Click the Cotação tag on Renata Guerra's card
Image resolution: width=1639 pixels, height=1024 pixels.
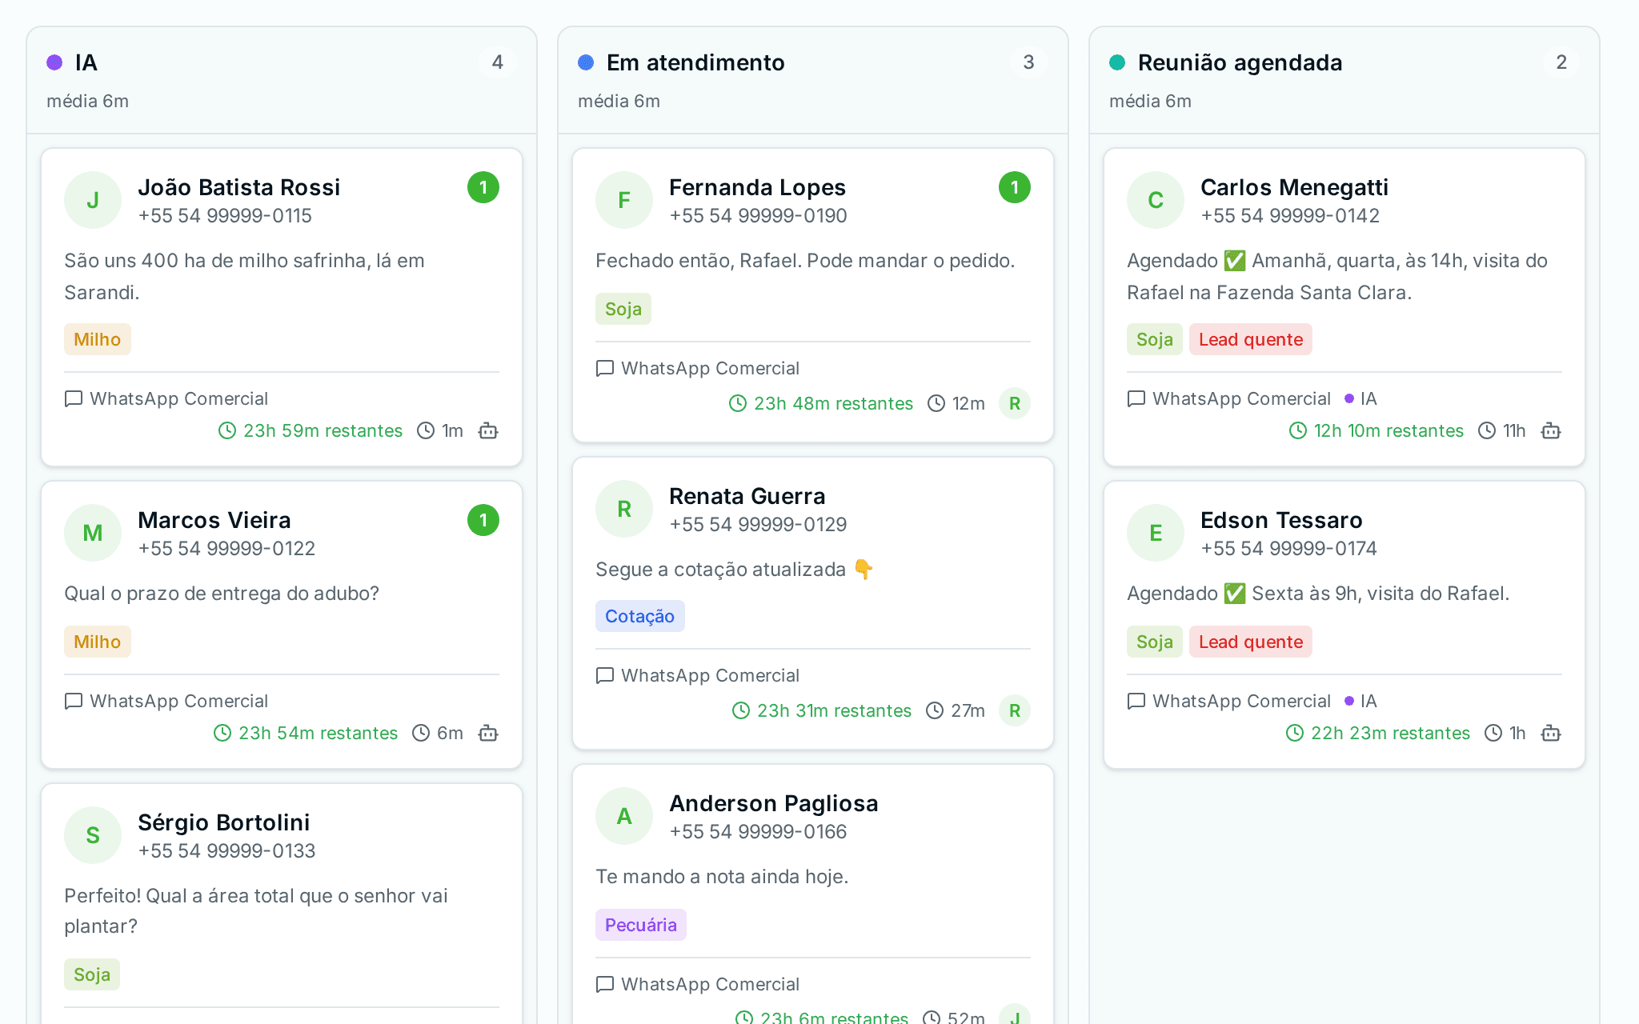click(x=640, y=616)
